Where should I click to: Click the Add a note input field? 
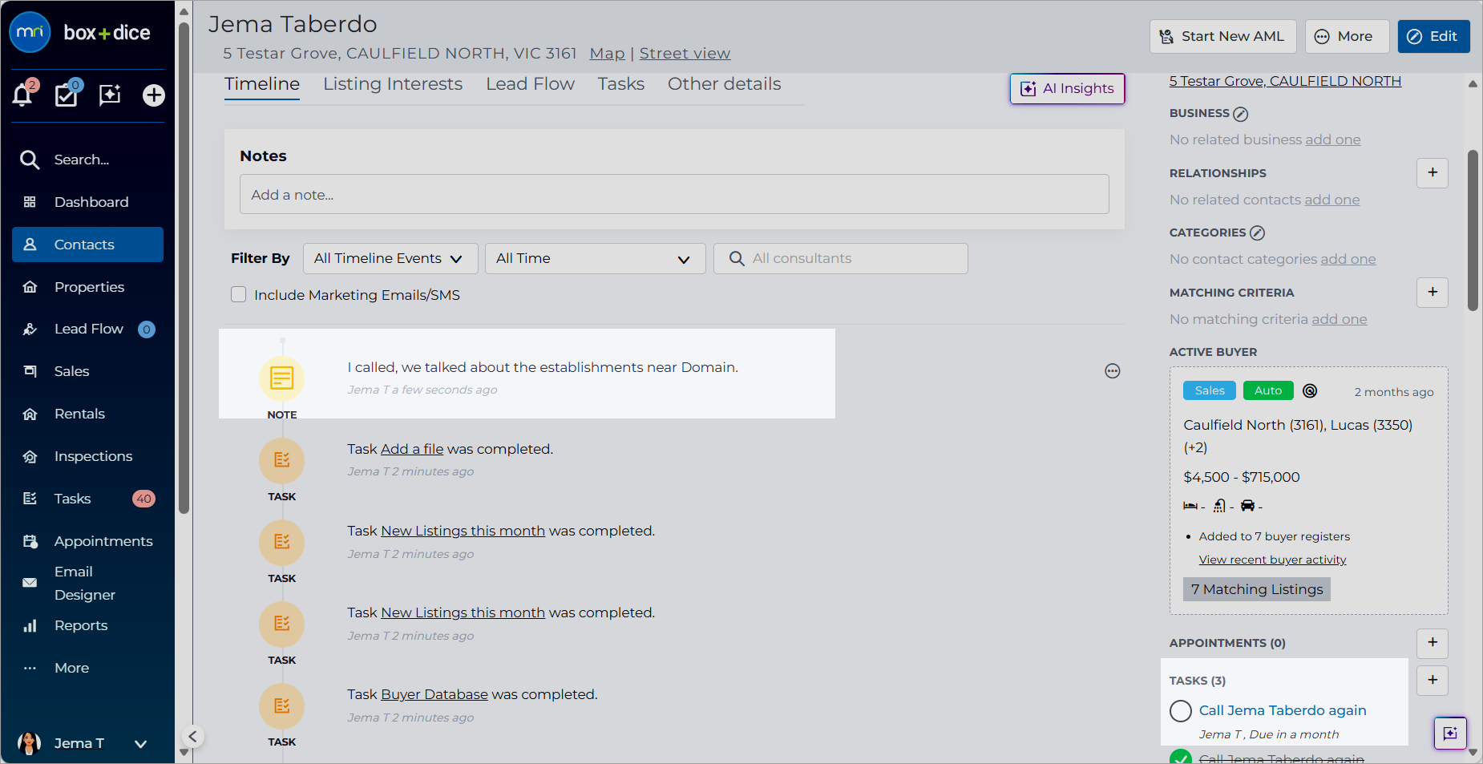(x=674, y=194)
